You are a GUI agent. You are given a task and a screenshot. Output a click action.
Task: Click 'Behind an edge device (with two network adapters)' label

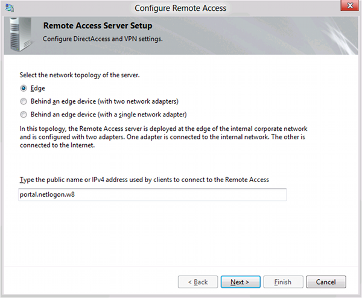(104, 101)
